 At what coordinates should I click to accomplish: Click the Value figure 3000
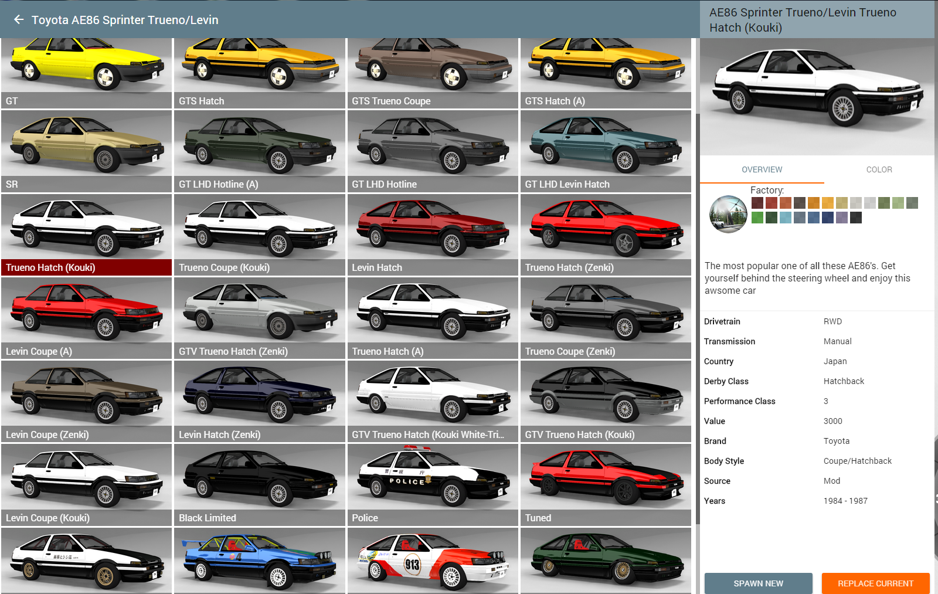[832, 421]
